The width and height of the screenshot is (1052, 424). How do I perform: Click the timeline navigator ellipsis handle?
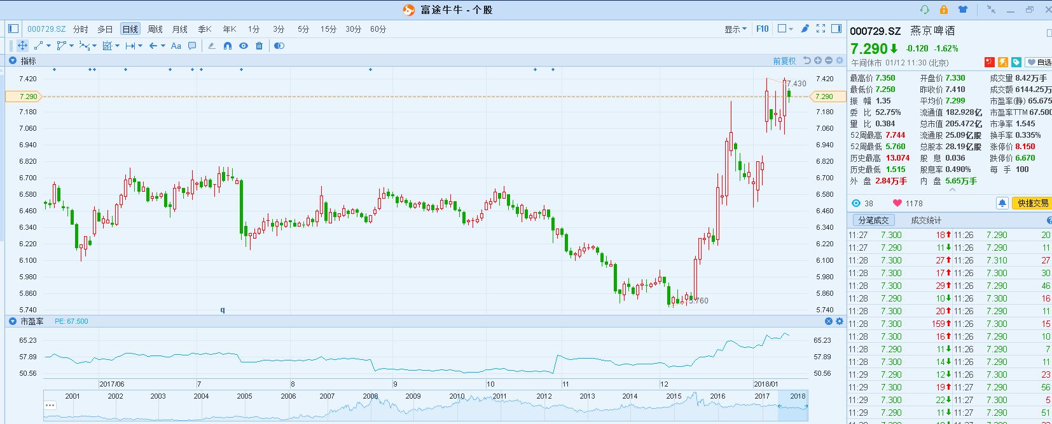point(50,405)
